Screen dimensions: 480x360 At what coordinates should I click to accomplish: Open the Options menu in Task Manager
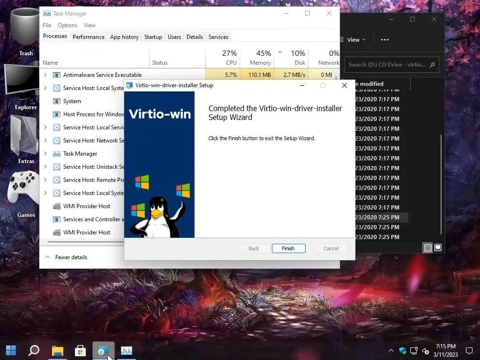click(x=67, y=25)
